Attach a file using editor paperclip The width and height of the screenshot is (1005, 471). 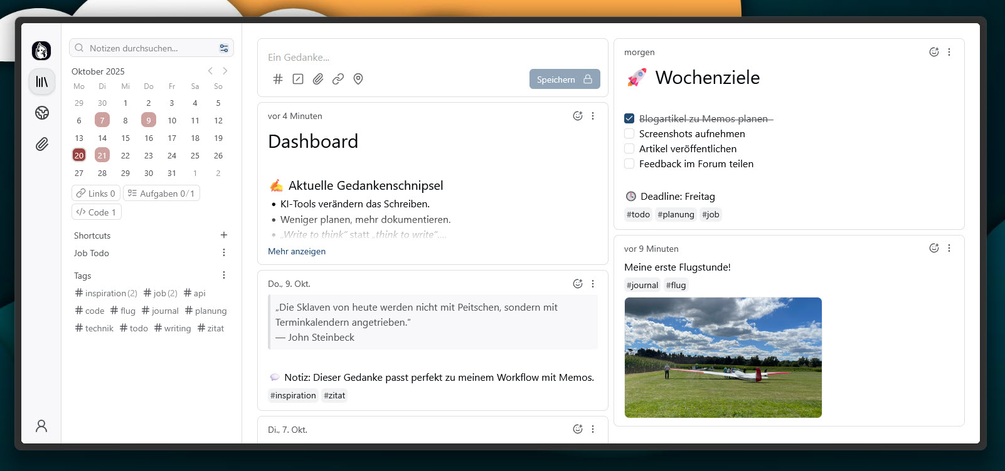pyautogui.click(x=318, y=79)
